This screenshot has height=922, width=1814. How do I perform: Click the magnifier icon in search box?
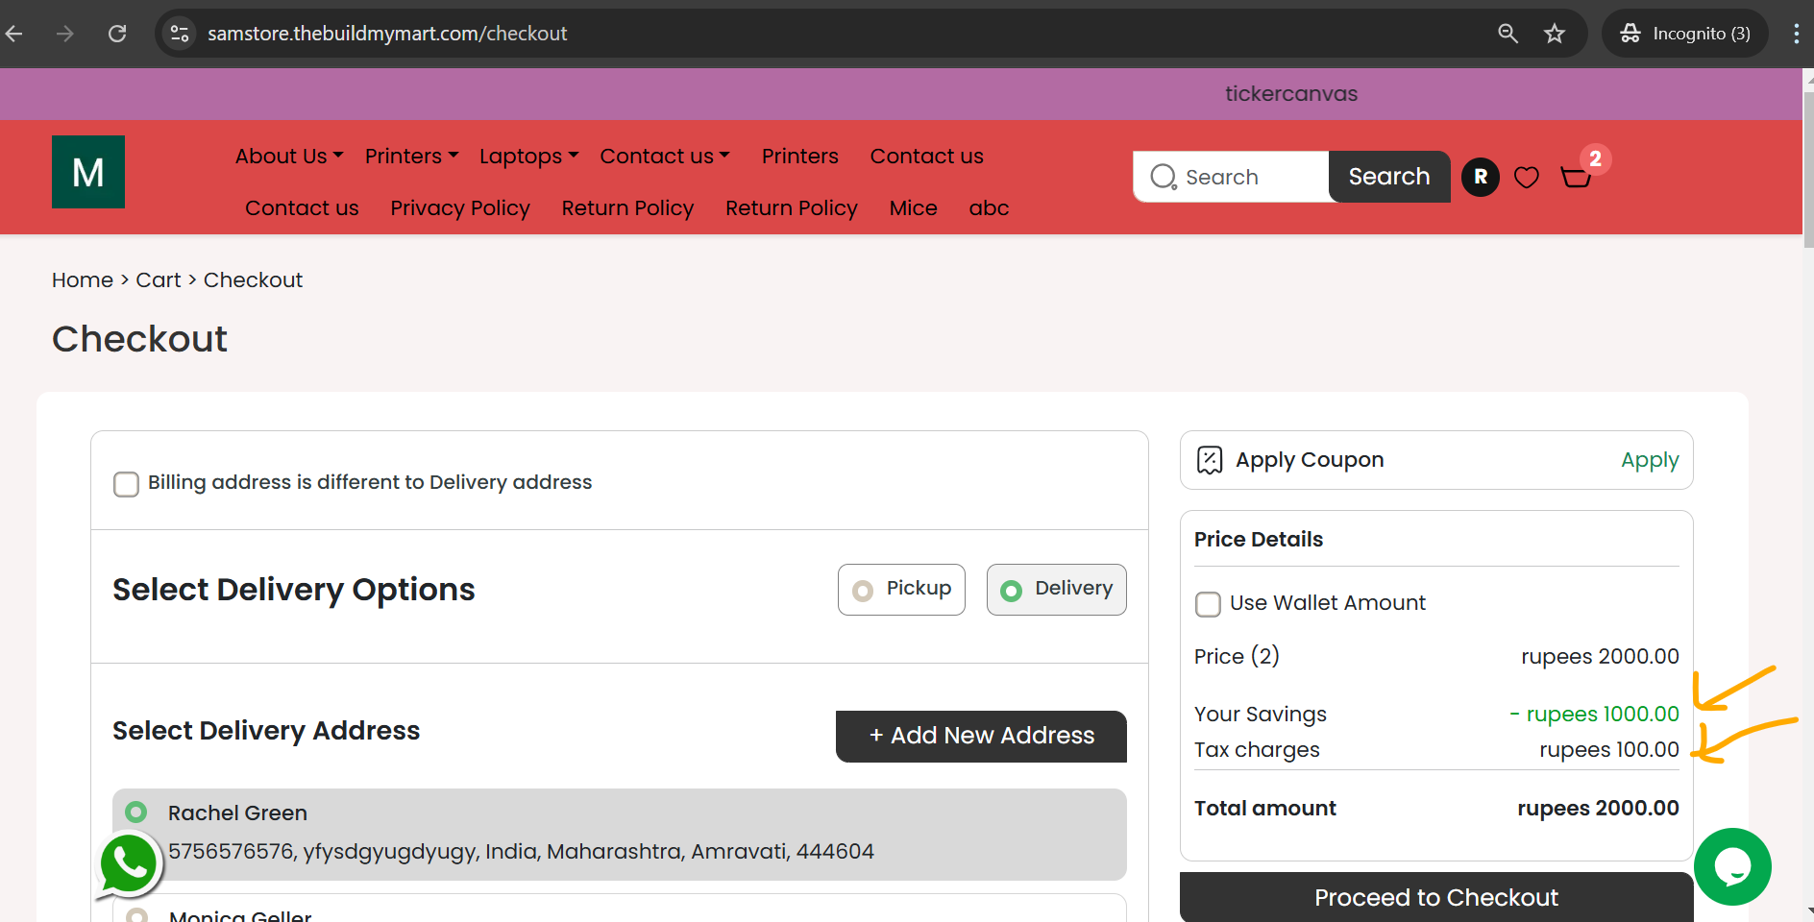pyautogui.click(x=1164, y=177)
